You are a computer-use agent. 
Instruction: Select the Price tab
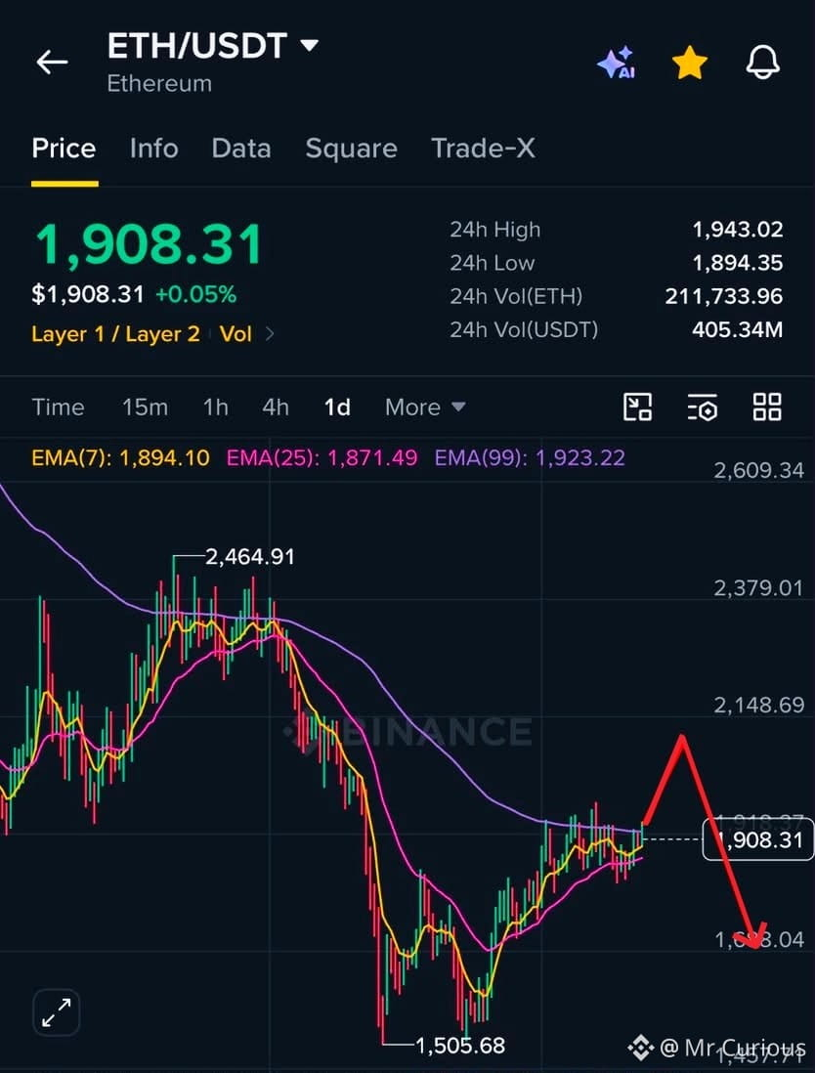click(x=64, y=149)
